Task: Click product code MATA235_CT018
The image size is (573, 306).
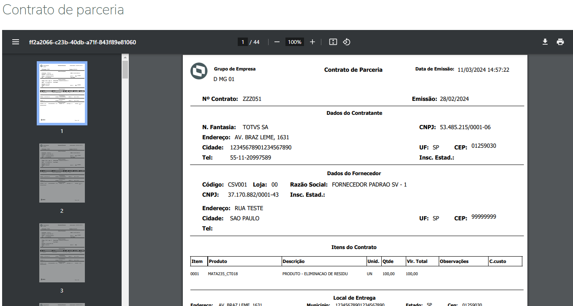Action: click(x=223, y=274)
